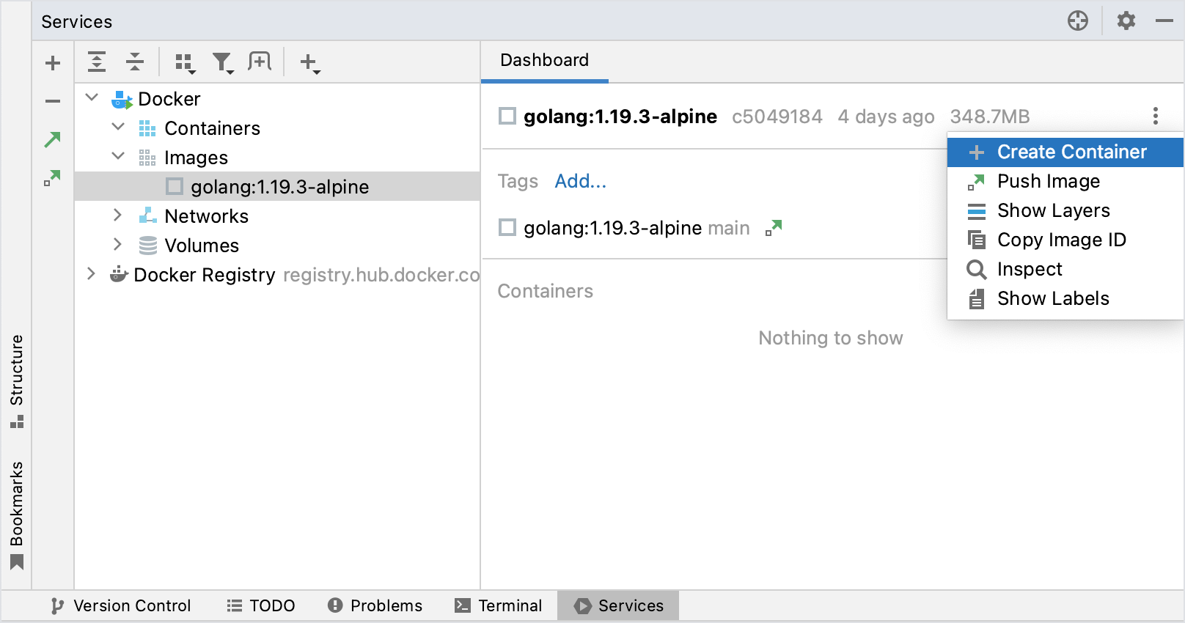Select Docker Registry in the tree

(204, 275)
